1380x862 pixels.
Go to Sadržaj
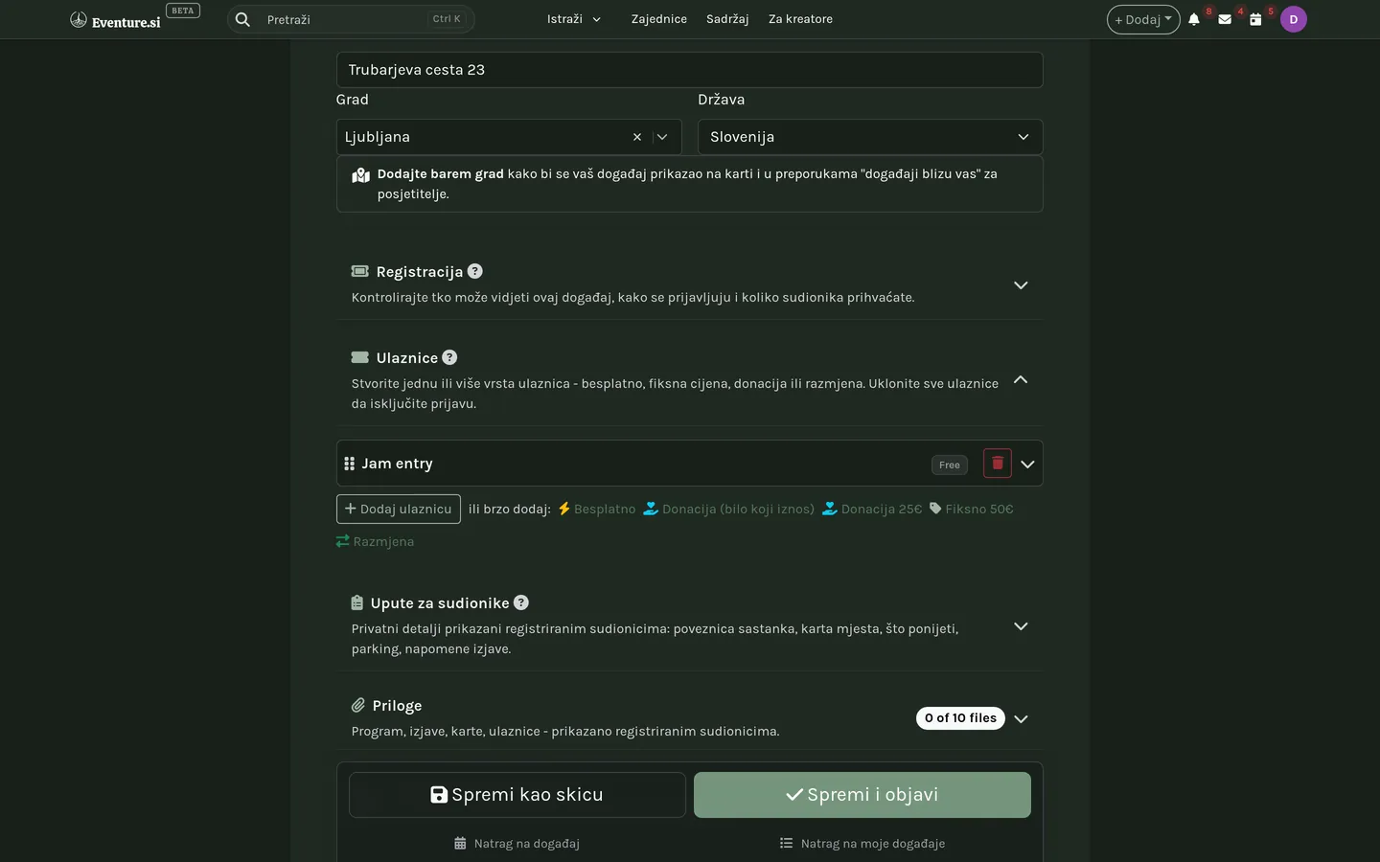(x=727, y=19)
